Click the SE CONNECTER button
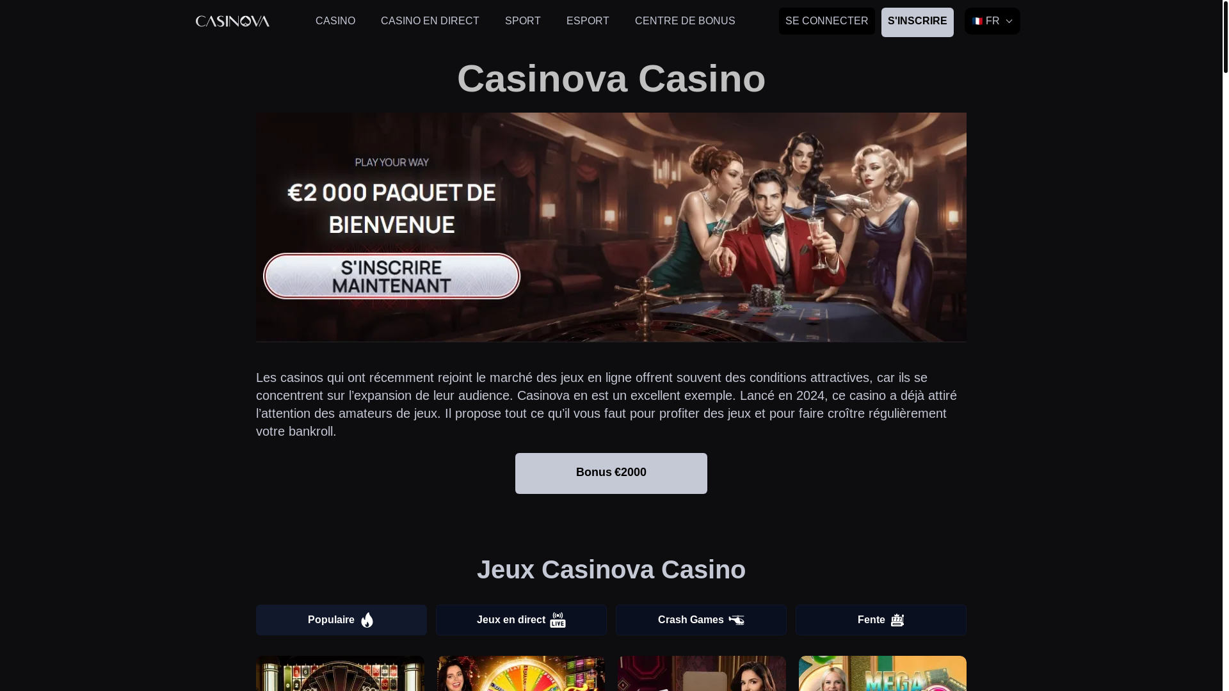The height and width of the screenshot is (691, 1229). click(x=827, y=21)
